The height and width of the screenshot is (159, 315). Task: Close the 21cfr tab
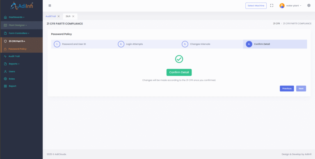click(x=73, y=16)
